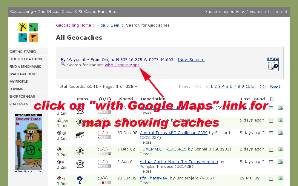Check the box for Central Texas ABC Challenge
This screenshot has width=298, height=186.
click(271, 133)
